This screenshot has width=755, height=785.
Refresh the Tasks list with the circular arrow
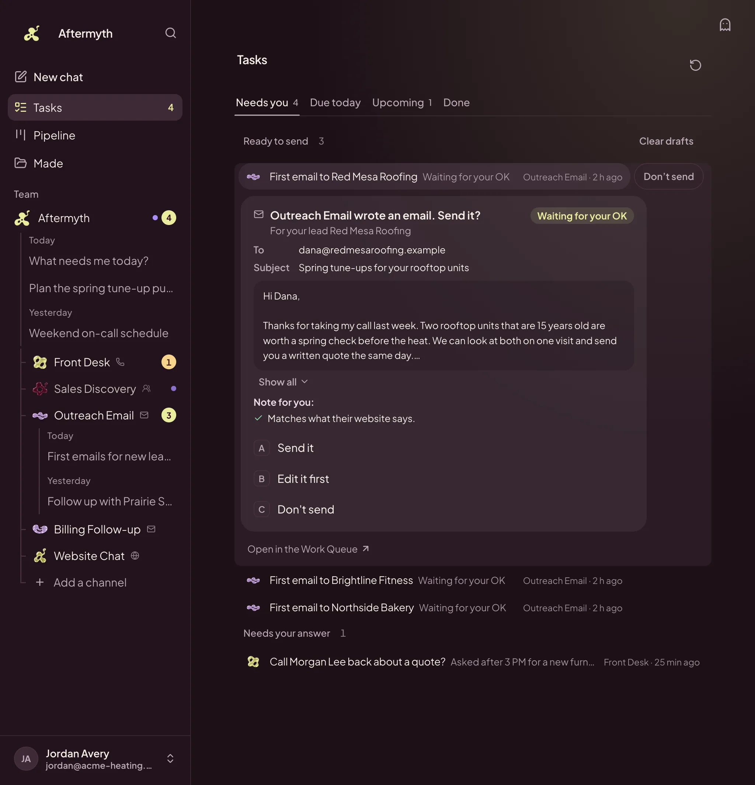(695, 65)
